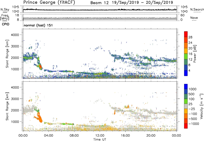Click the "-100" value on Velocity colorbar
This screenshot has width=204, height=141.
click(x=193, y=114)
